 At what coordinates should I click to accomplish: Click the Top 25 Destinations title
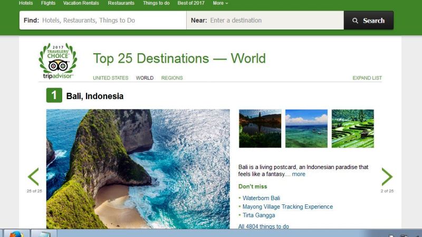coord(179,58)
